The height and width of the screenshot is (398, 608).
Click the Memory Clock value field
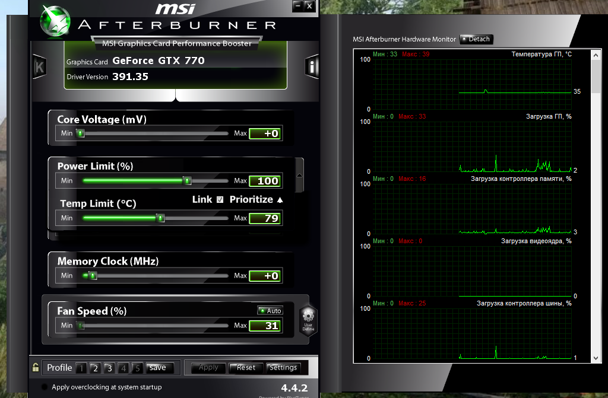tap(264, 276)
